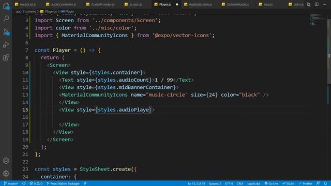Open Run and Debug view
331x186 pixels.
pyautogui.click(x=6, y=44)
